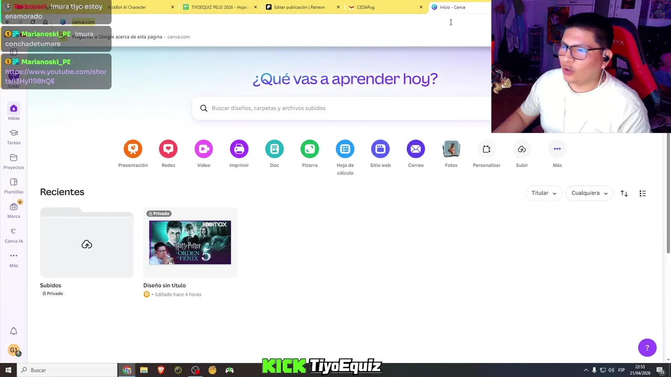
Task: Click the Subir upload icon
Action: click(x=522, y=149)
